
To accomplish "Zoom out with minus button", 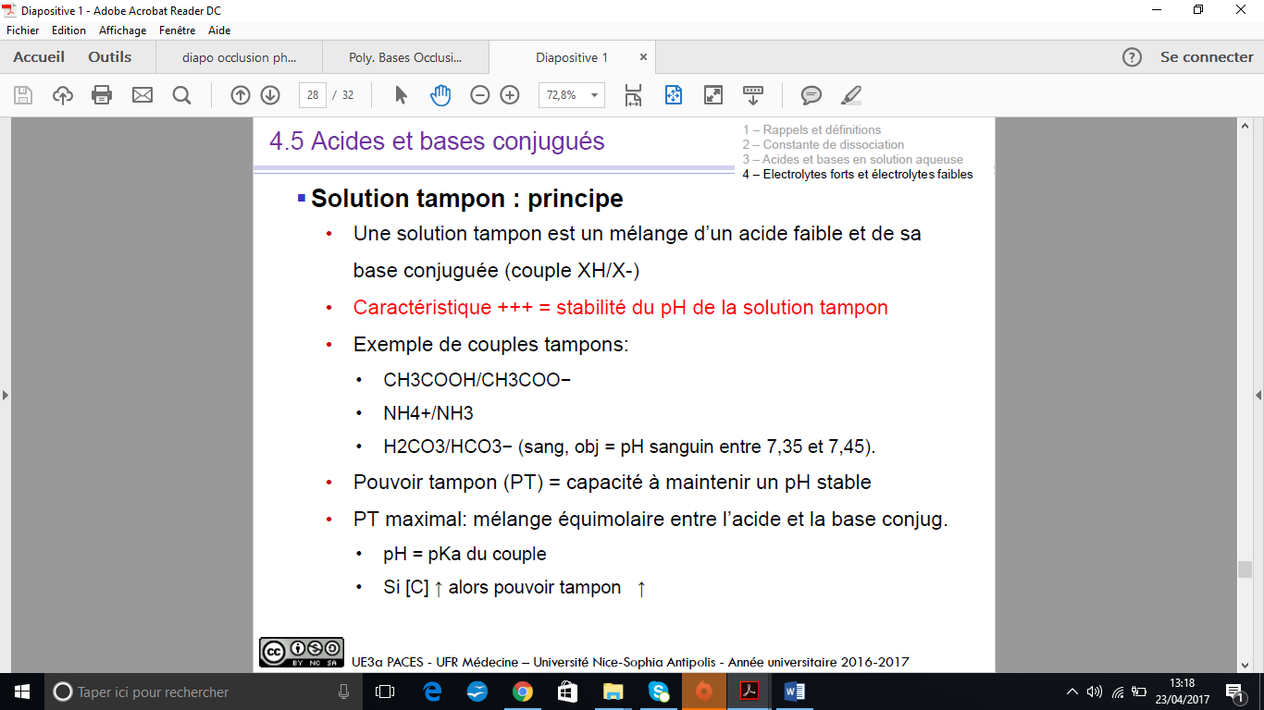I will 480,95.
